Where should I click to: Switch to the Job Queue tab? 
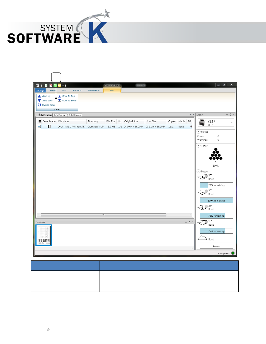click(60, 115)
